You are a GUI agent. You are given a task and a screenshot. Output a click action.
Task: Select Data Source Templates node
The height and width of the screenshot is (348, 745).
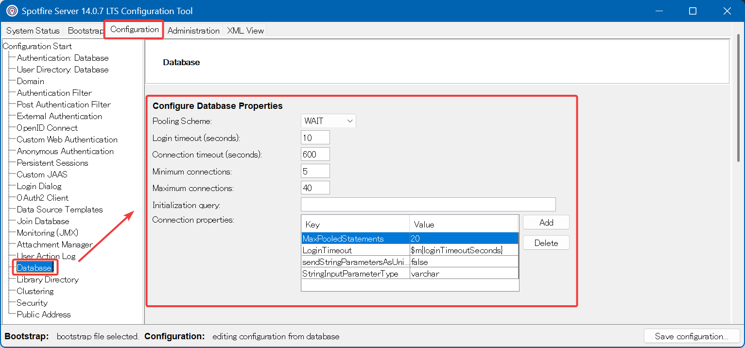pos(60,209)
